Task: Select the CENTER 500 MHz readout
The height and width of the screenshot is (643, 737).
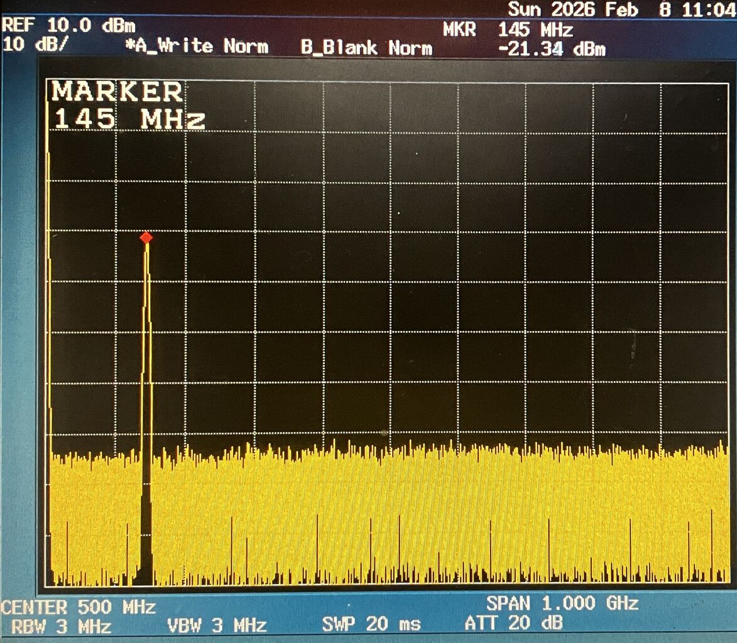Action: tap(78, 607)
